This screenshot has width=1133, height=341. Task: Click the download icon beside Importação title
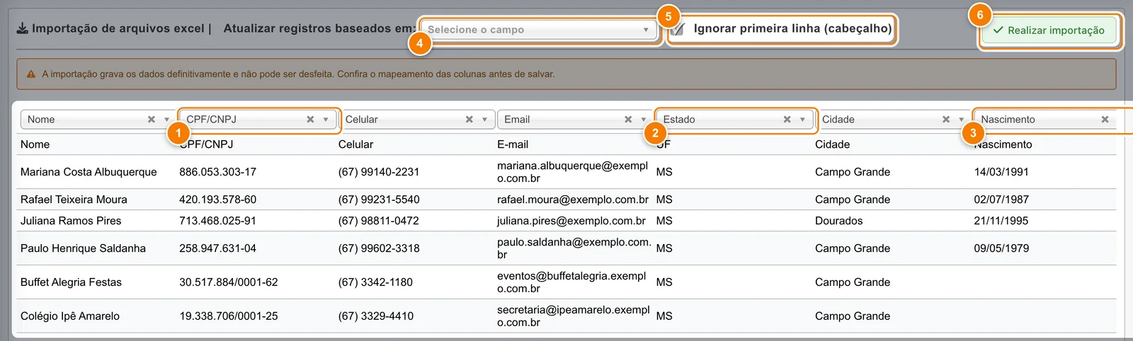point(23,28)
